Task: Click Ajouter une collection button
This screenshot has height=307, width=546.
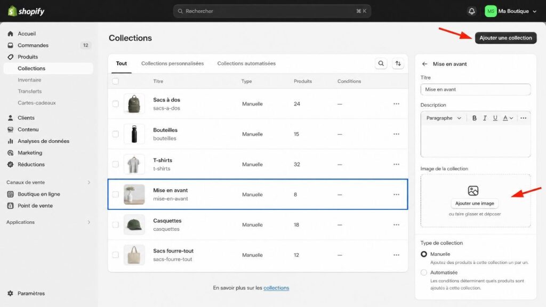Action: click(x=505, y=38)
